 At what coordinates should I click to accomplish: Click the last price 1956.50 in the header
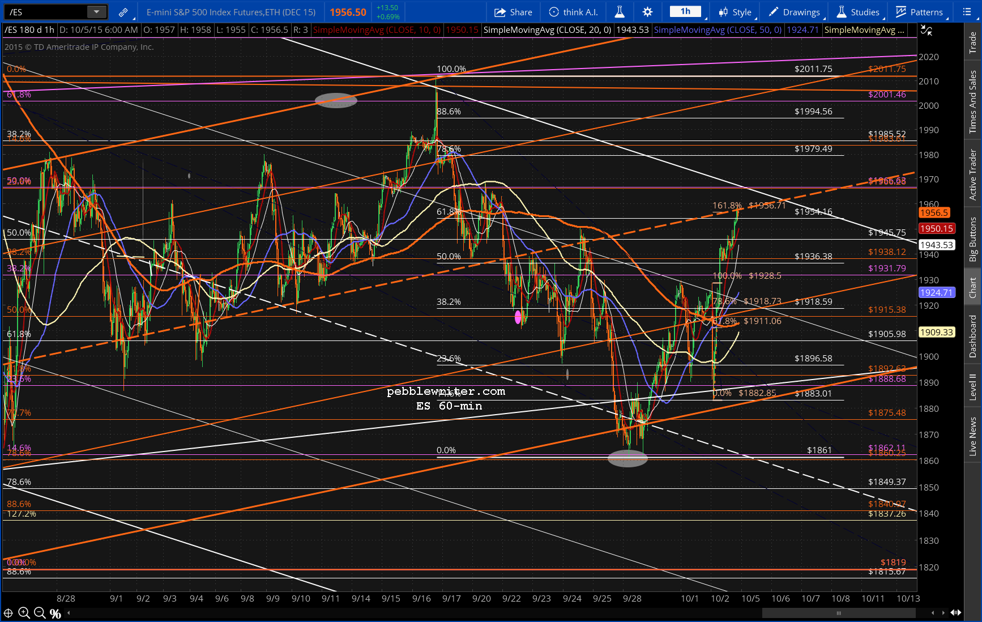[348, 12]
